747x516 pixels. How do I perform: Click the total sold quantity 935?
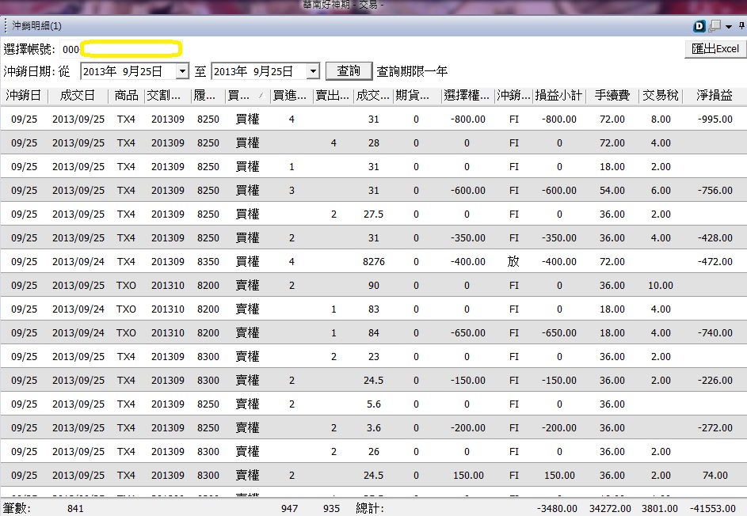click(x=331, y=508)
